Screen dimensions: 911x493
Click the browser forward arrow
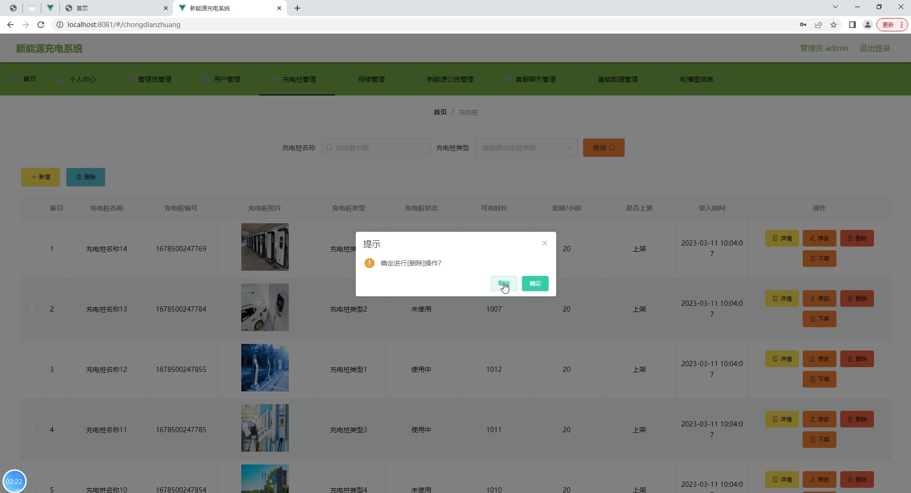[26, 25]
